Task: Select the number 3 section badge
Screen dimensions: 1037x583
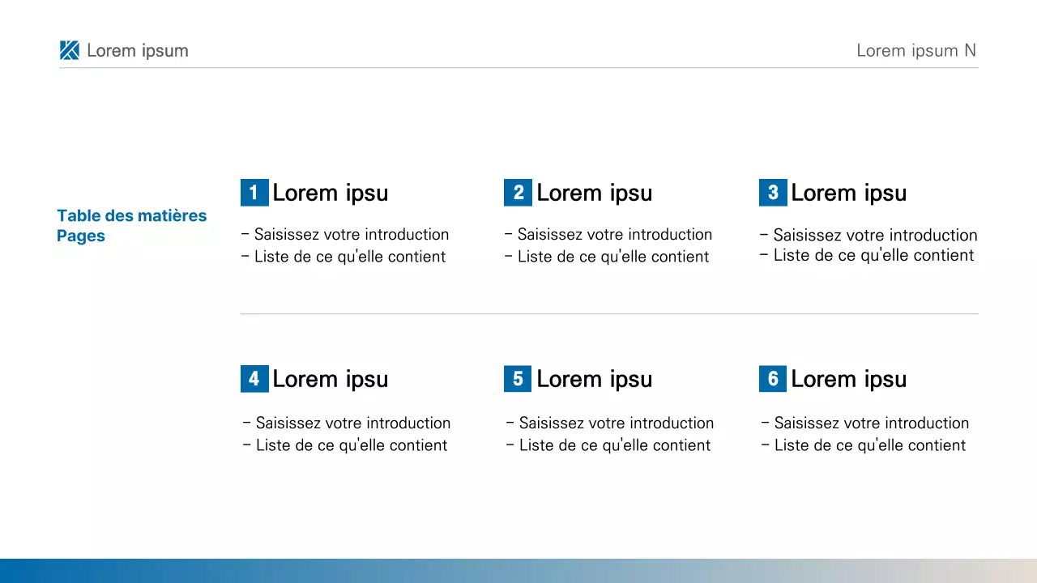Action: tap(773, 193)
